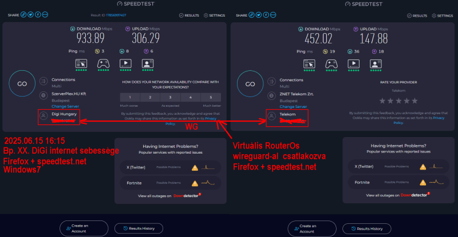The width and height of the screenshot is (458, 237).
Task: Open Fortnite outage row in right panel
Action: (398, 183)
